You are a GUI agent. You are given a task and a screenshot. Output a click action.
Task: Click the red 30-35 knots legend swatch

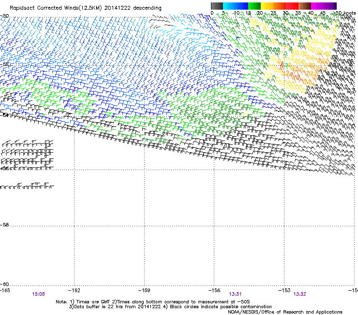[292, 6]
